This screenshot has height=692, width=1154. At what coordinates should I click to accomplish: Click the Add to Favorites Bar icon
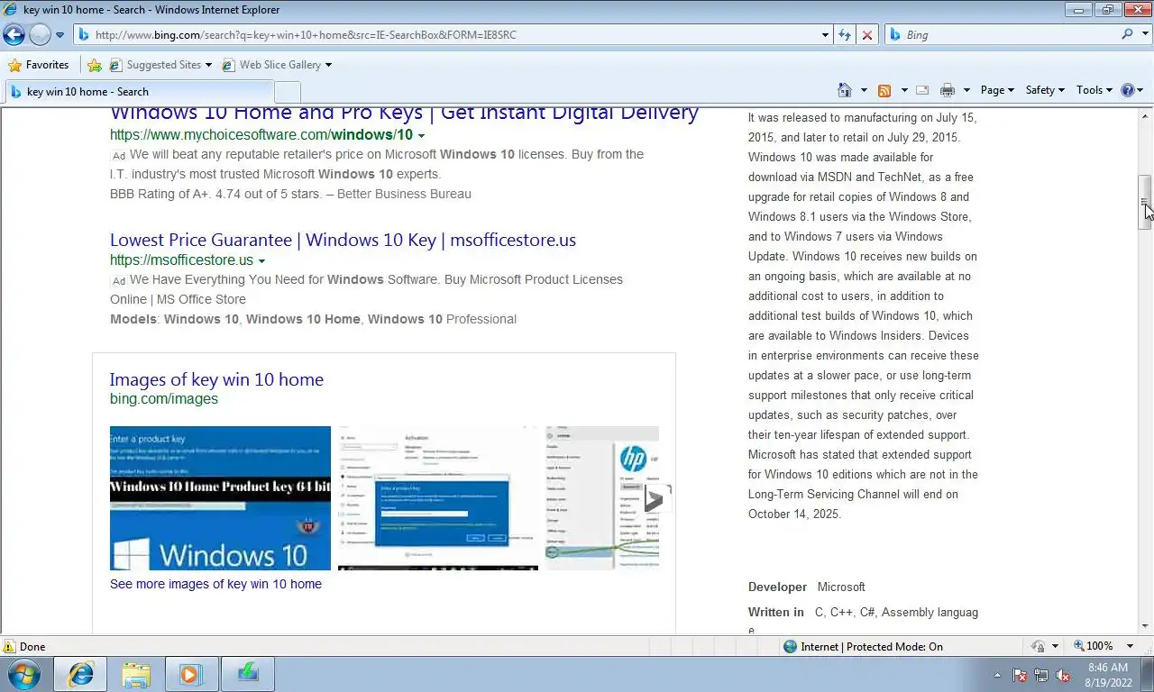95,65
